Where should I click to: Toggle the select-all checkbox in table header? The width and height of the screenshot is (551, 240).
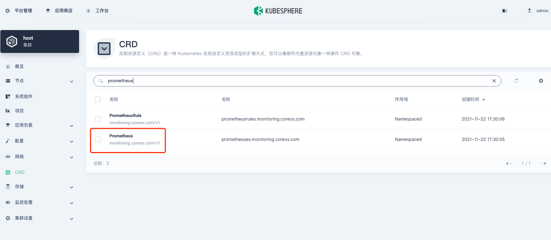tap(98, 99)
